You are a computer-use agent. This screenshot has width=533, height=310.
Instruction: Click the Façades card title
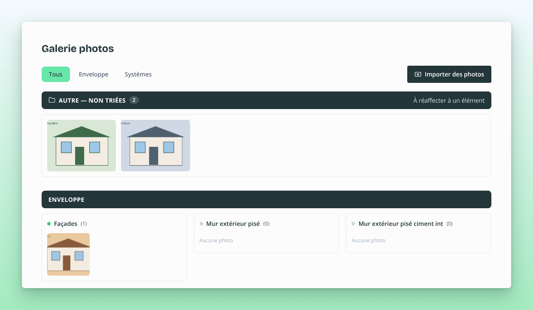tap(66, 224)
